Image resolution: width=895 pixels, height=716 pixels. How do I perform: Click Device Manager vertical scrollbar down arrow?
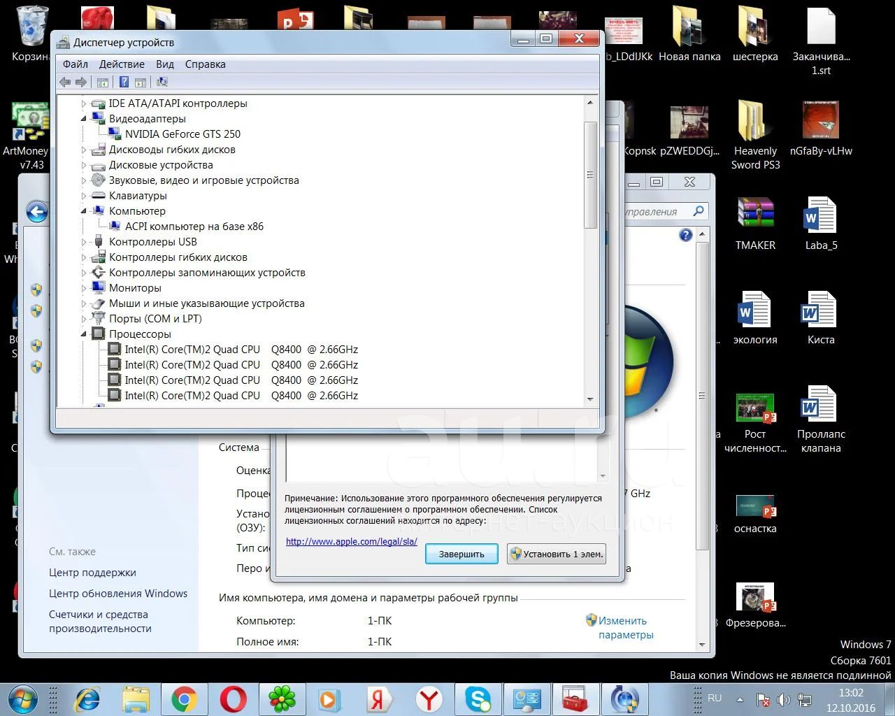[590, 399]
